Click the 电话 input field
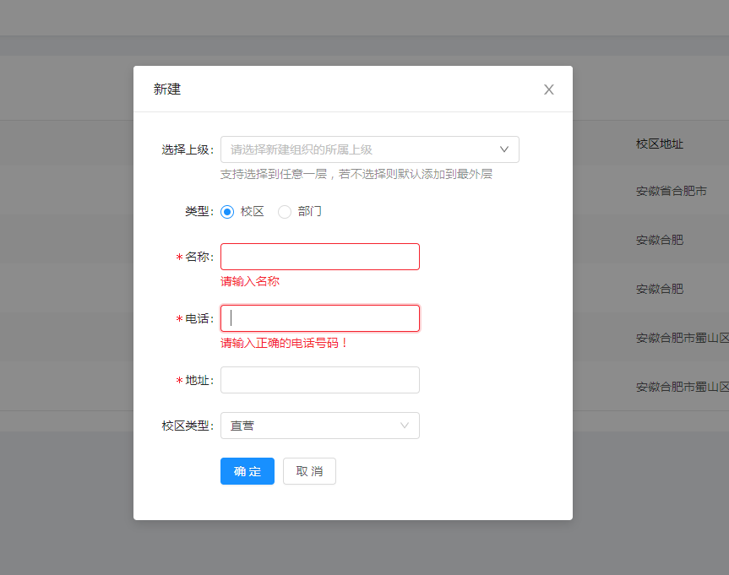 click(320, 318)
